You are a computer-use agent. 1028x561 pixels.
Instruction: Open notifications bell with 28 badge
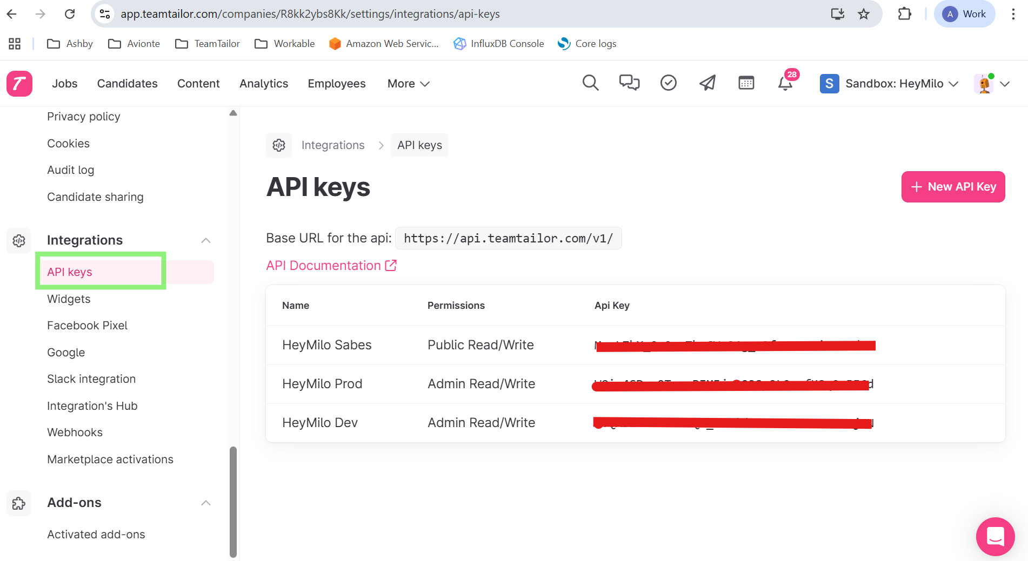click(x=785, y=83)
